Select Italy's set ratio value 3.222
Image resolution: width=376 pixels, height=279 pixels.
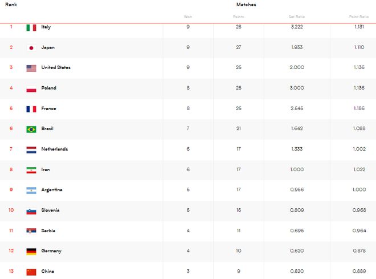[297, 27]
